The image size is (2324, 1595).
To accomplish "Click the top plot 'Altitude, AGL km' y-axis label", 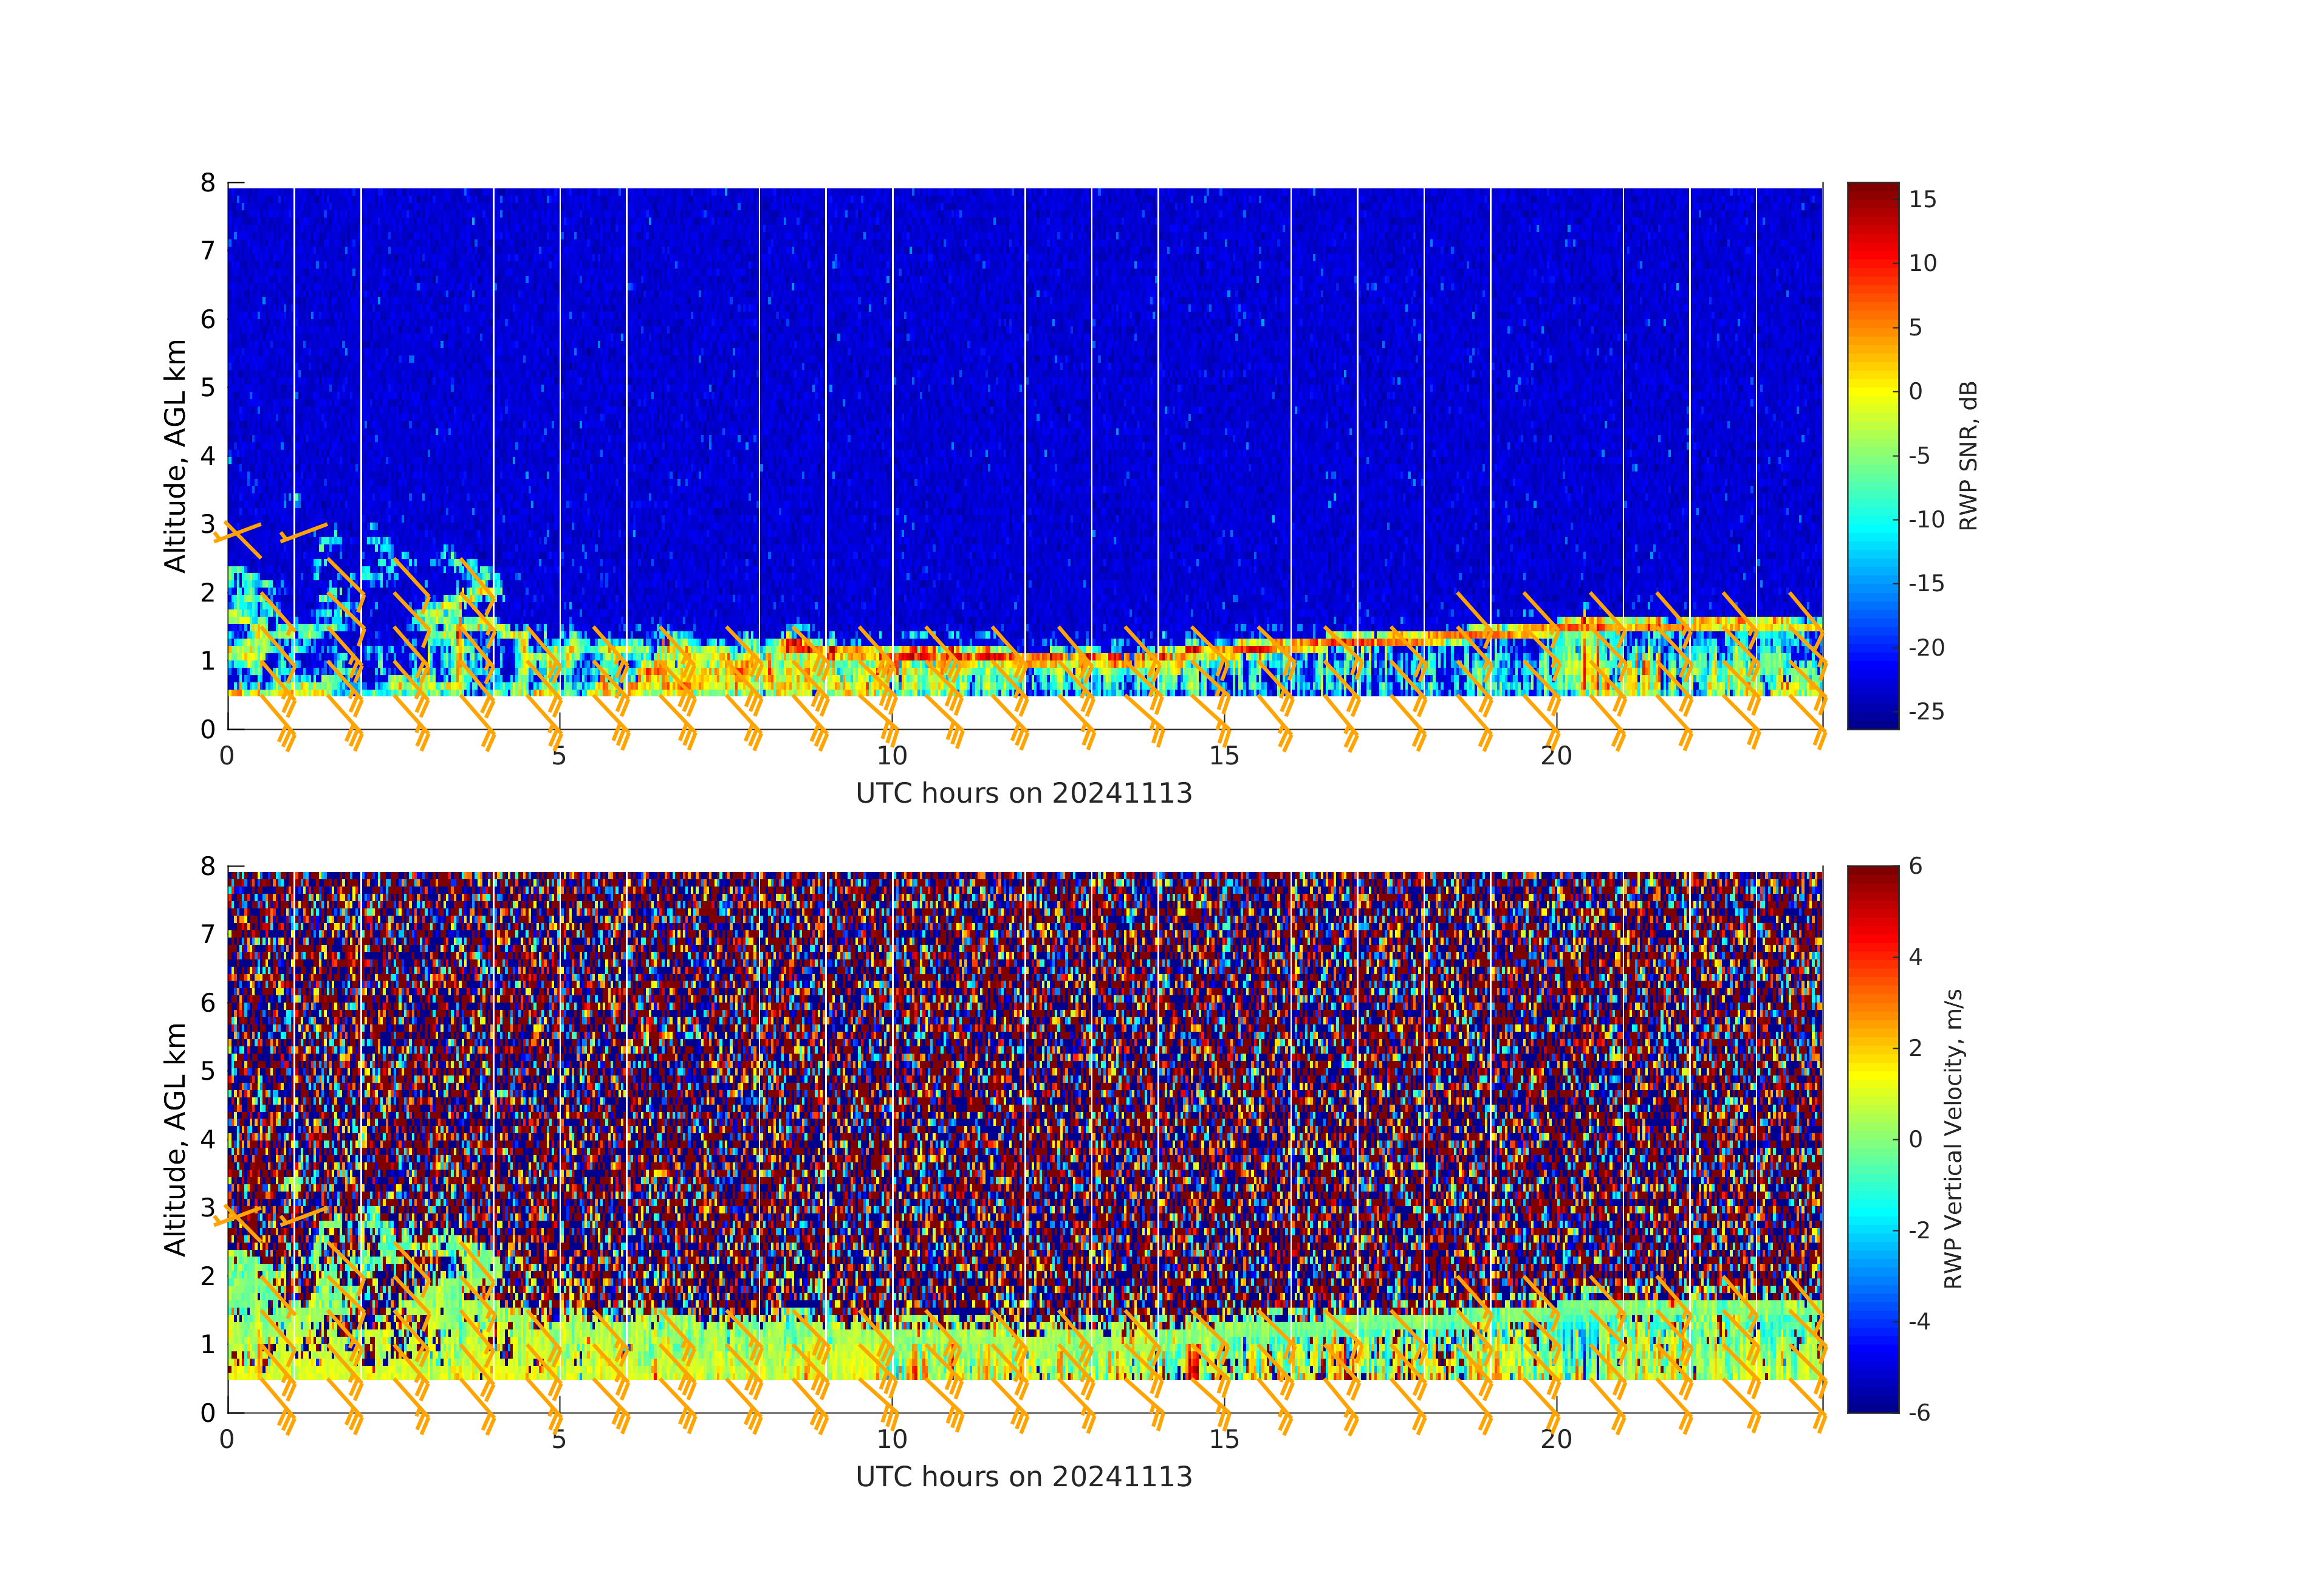I will click(175, 456).
